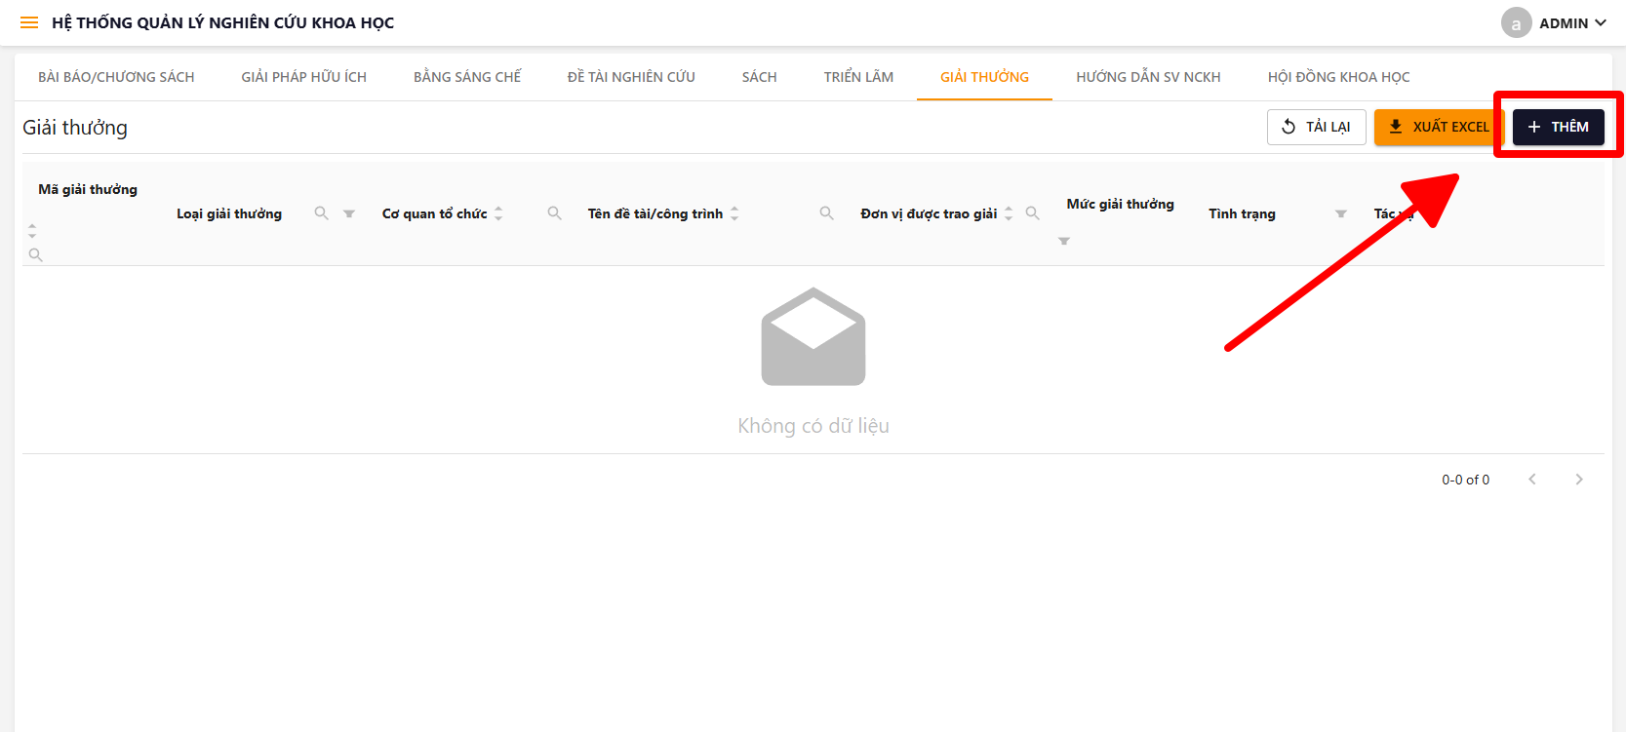Sort by Cơ quan tổ chức
The width and height of the screenshot is (1626, 732).
(x=498, y=213)
